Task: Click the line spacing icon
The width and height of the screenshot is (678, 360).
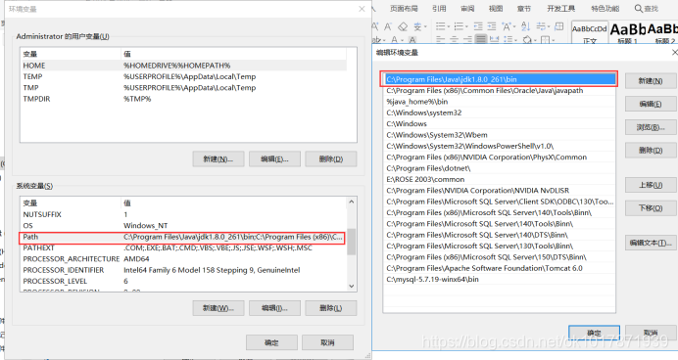Action: (x=508, y=39)
